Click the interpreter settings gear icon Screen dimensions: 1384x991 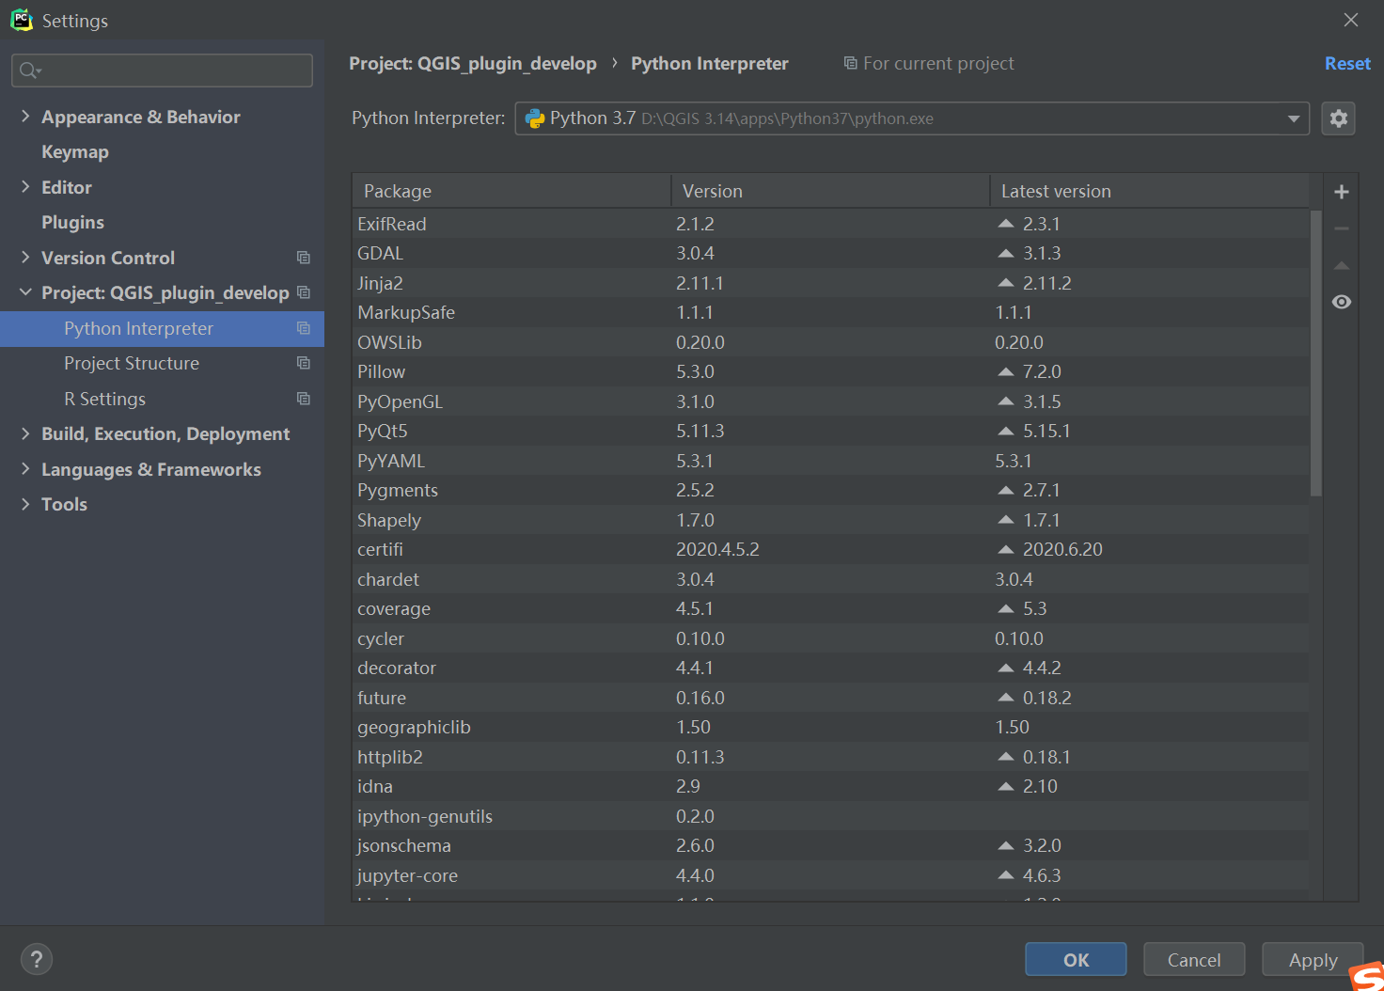click(x=1338, y=118)
